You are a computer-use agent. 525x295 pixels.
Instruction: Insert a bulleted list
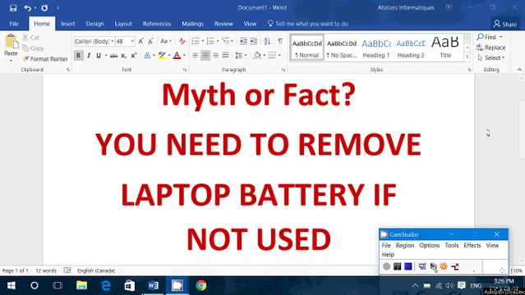[196, 41]
